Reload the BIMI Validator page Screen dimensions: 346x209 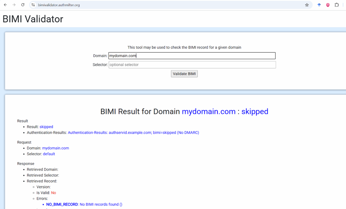pyautogui.click(x=23, y=5)
